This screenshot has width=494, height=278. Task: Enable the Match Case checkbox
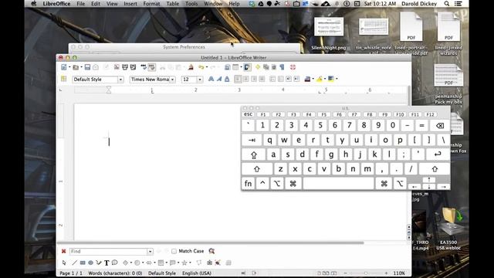click(174, 251)
